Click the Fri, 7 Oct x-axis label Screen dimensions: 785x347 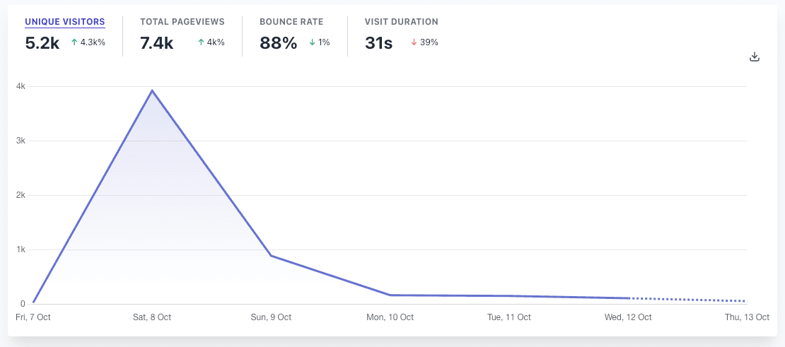(x=33, y=317)
